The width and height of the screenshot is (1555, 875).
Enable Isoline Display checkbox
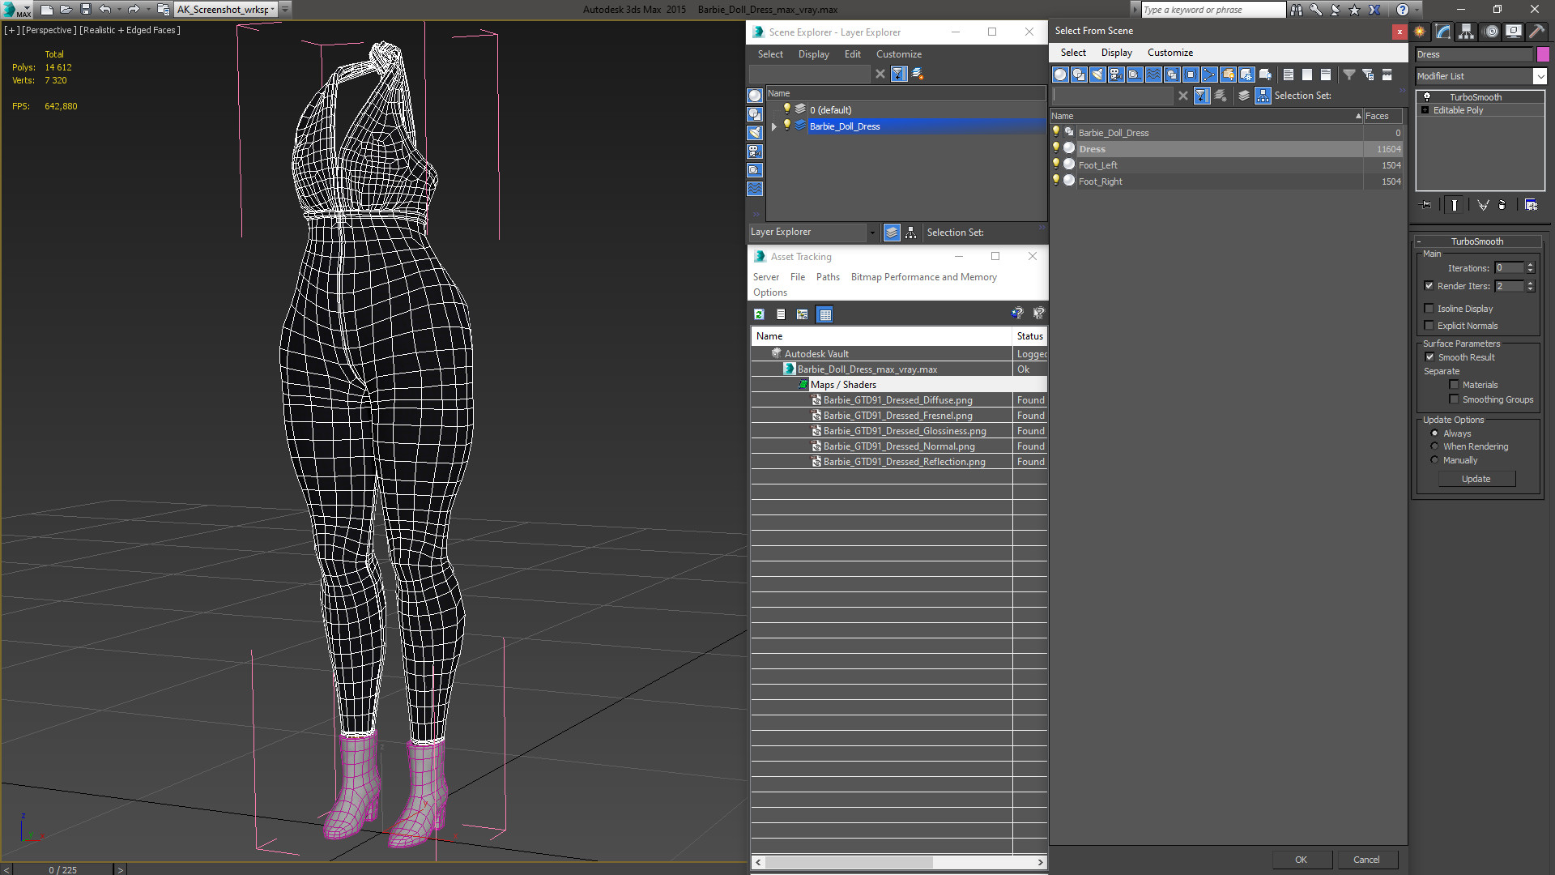[x=1429, y=309]
